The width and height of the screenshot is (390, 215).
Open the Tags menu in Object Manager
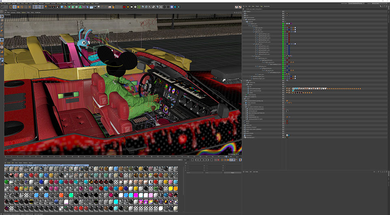262,6
